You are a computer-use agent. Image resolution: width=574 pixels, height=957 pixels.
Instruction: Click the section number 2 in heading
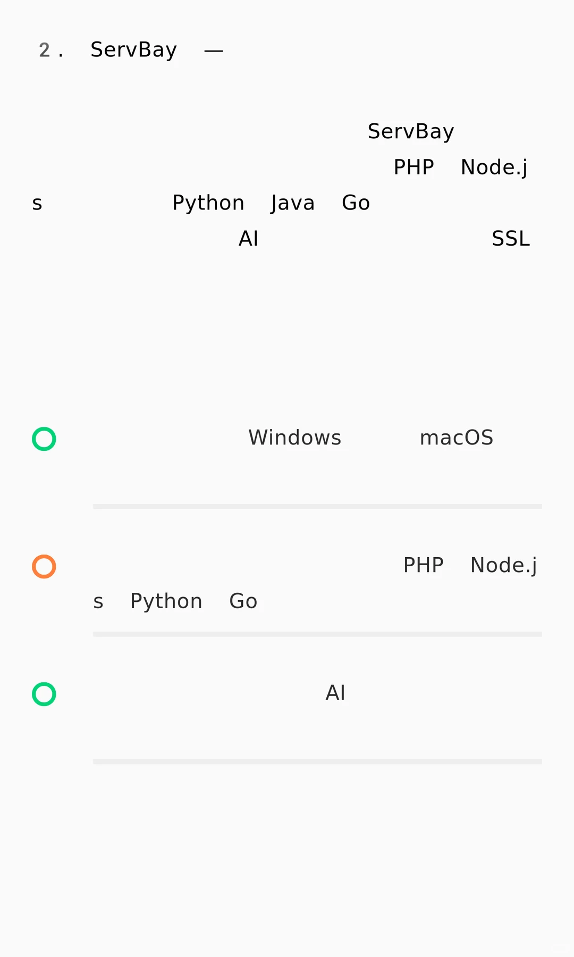[45, 51]
